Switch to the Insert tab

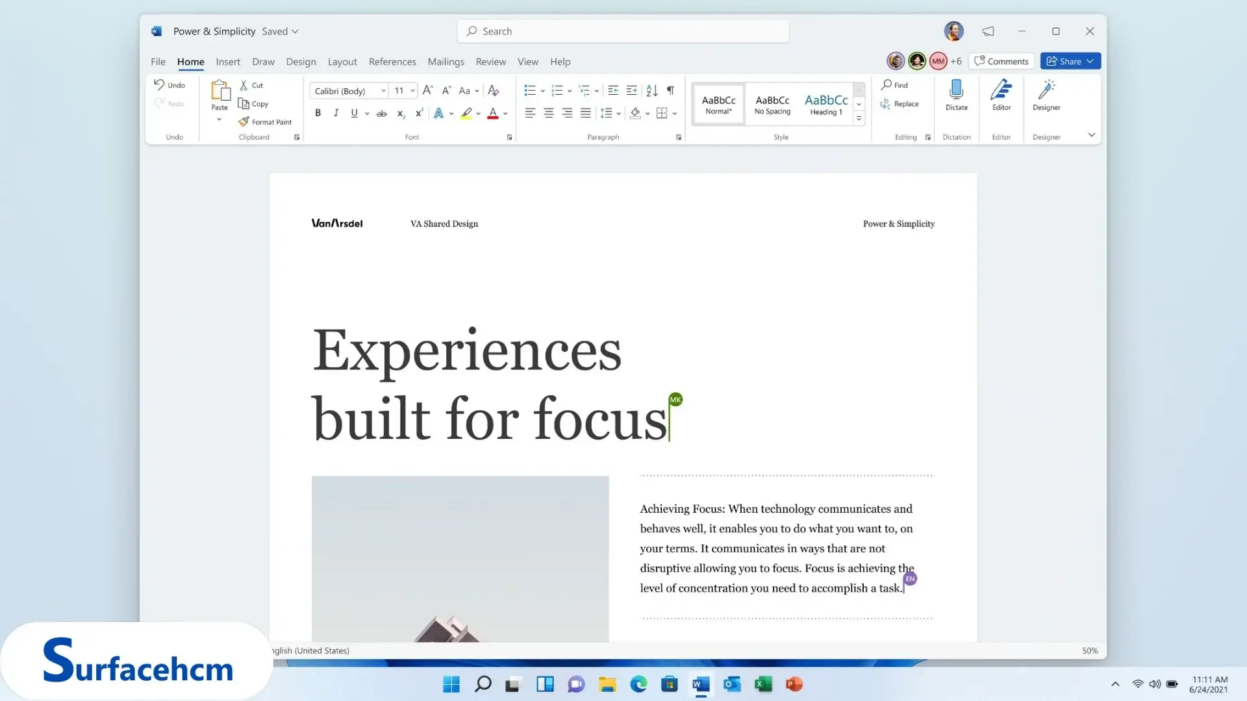click(x=228, y=62)
